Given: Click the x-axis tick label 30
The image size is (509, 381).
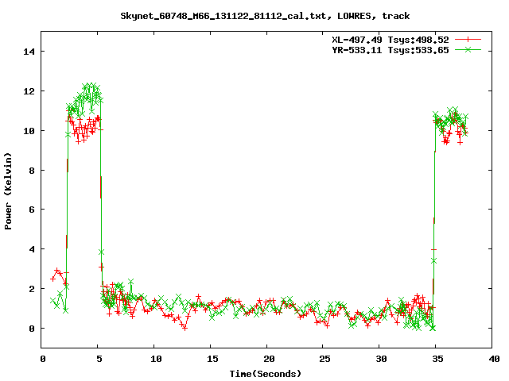Looking at the screenshot, I should click(381, 359).
